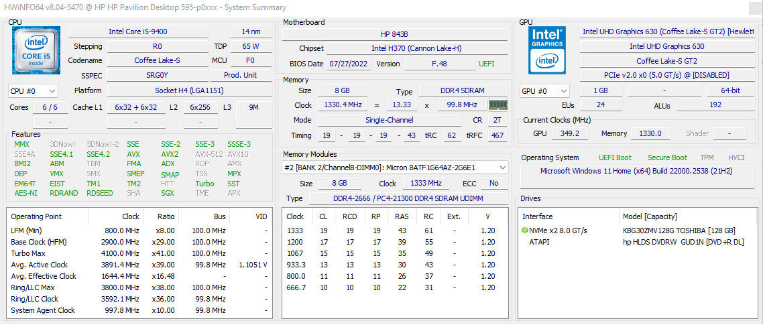Click the tRFC 467 value

point(497,135)
